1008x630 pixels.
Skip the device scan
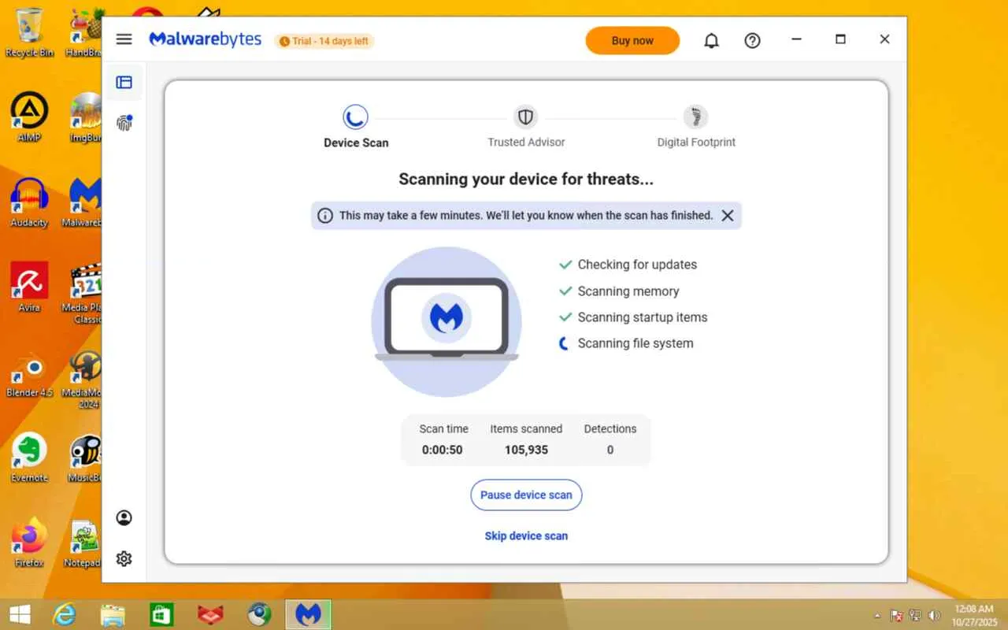point(526,535)
